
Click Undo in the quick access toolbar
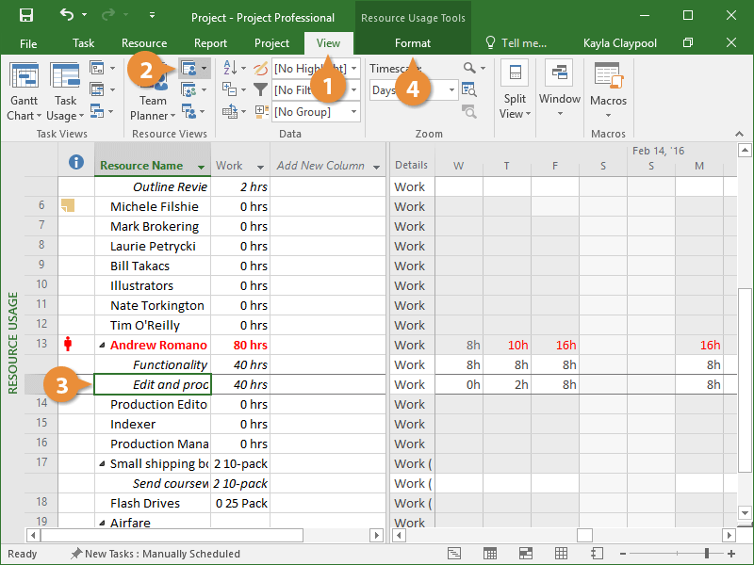tap(66, 16)
